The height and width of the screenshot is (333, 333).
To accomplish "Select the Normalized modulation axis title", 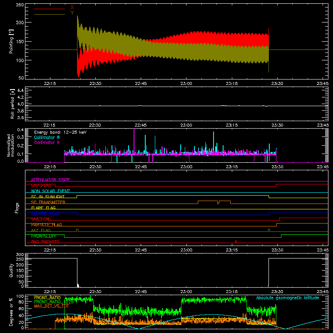I will [x=11, y=145].
